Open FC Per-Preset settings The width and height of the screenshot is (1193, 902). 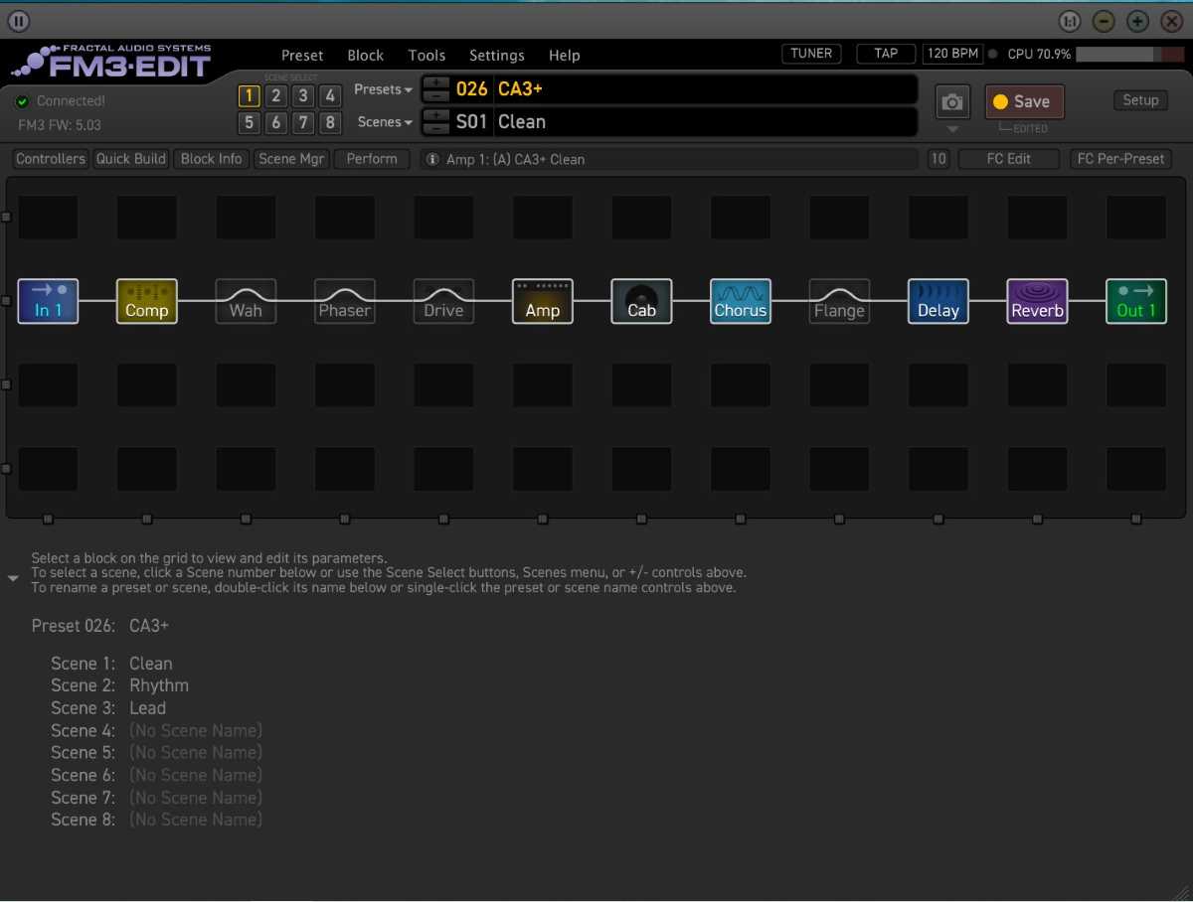[x=1121, y=159]
